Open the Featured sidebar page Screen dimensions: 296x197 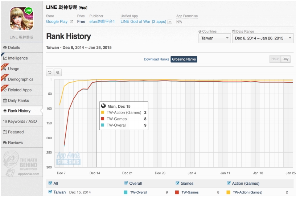[22, 132]
